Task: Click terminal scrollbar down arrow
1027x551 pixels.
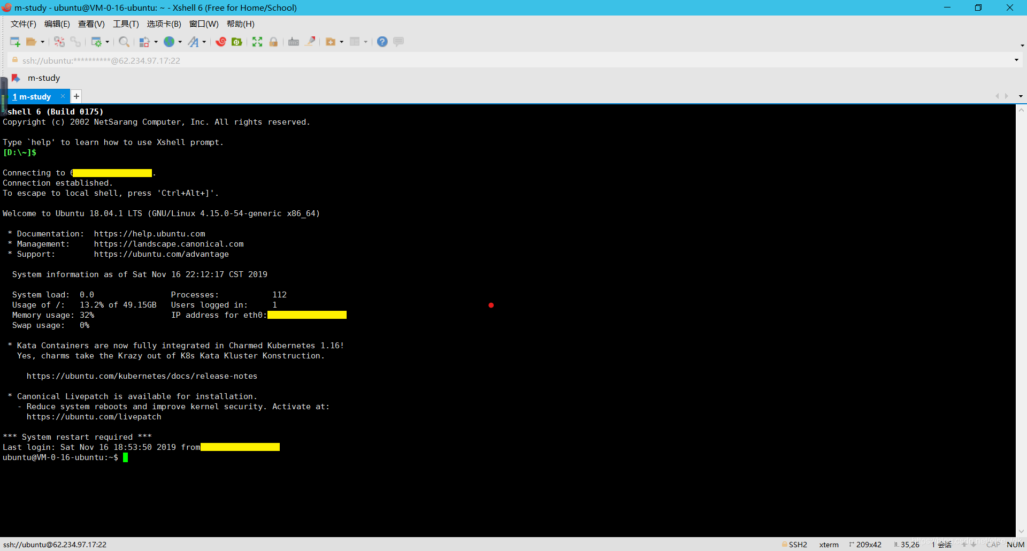Action: (1021, 531)
